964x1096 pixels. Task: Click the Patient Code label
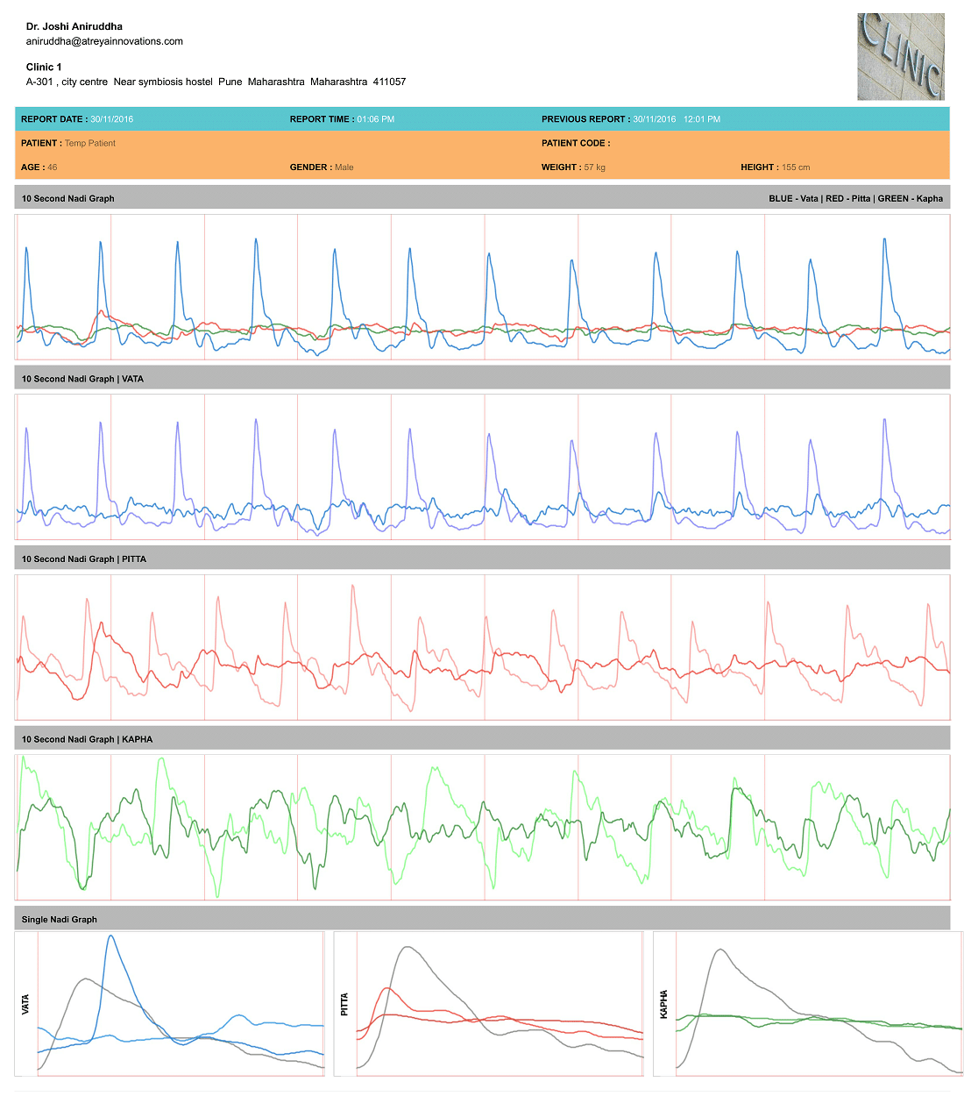click(575, 143)
